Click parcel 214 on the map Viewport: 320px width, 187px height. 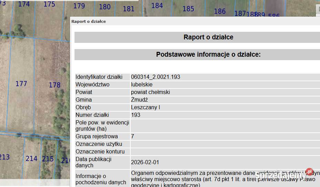(31, 159)
